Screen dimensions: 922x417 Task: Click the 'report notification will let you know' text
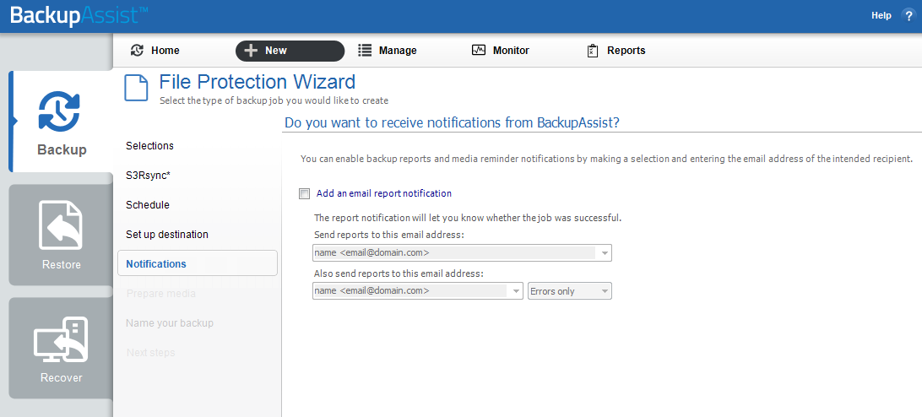click(x=468, y=218)
